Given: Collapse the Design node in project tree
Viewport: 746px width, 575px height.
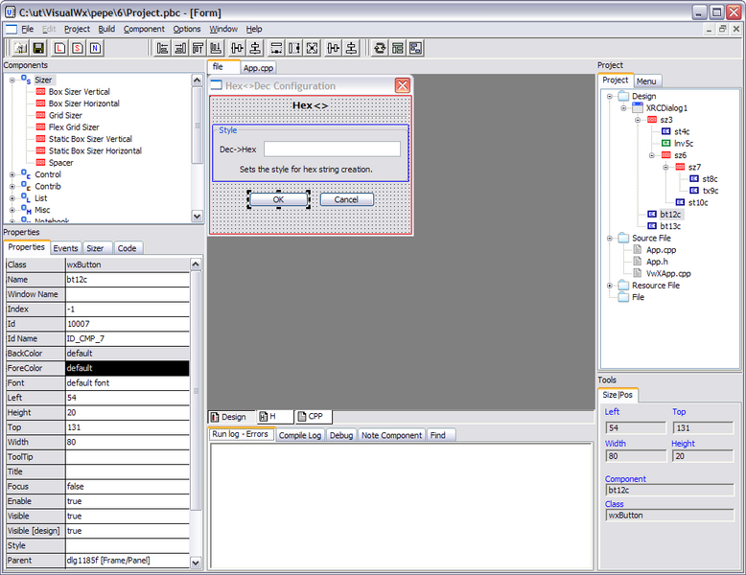Looking at the screenshot, I should 610,97.
